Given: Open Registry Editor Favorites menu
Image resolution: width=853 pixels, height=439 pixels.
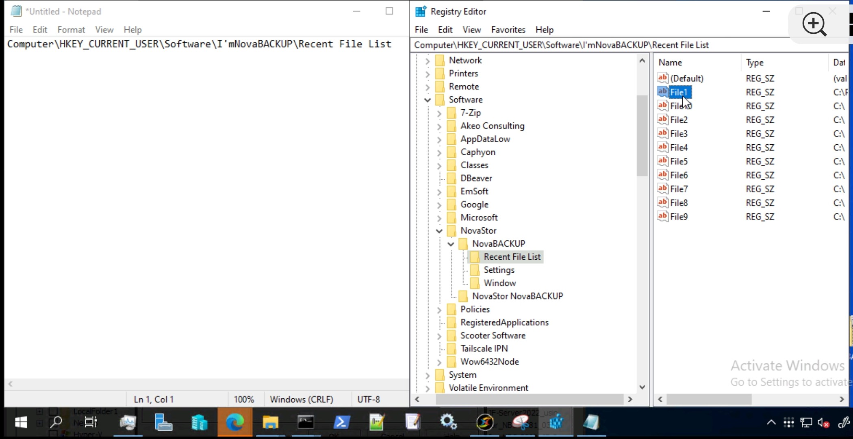Looking at the screenshot, I should coord(508,30).
